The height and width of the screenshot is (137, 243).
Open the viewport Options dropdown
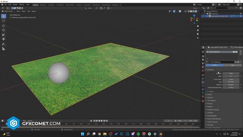coord(196,8)
